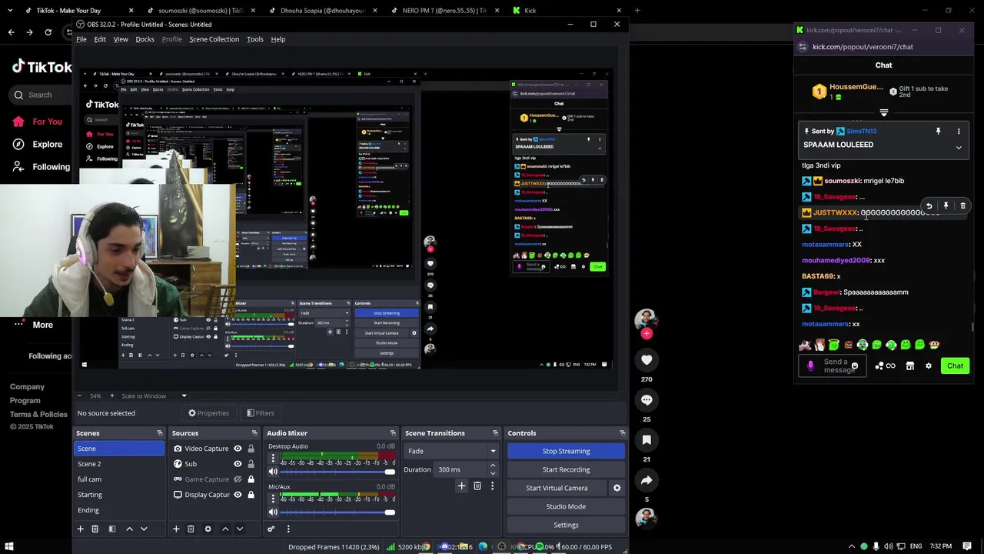The width and height of the screenshot is (984, 554).
Task: Move selected scene up
Action: click(129, 529)
